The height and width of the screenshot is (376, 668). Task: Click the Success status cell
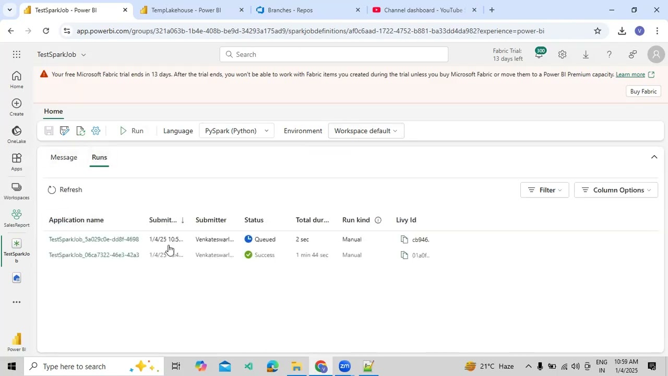[259, 255]
